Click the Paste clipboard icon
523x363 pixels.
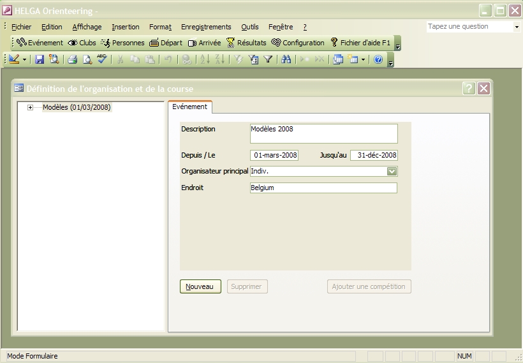[150, 59]
